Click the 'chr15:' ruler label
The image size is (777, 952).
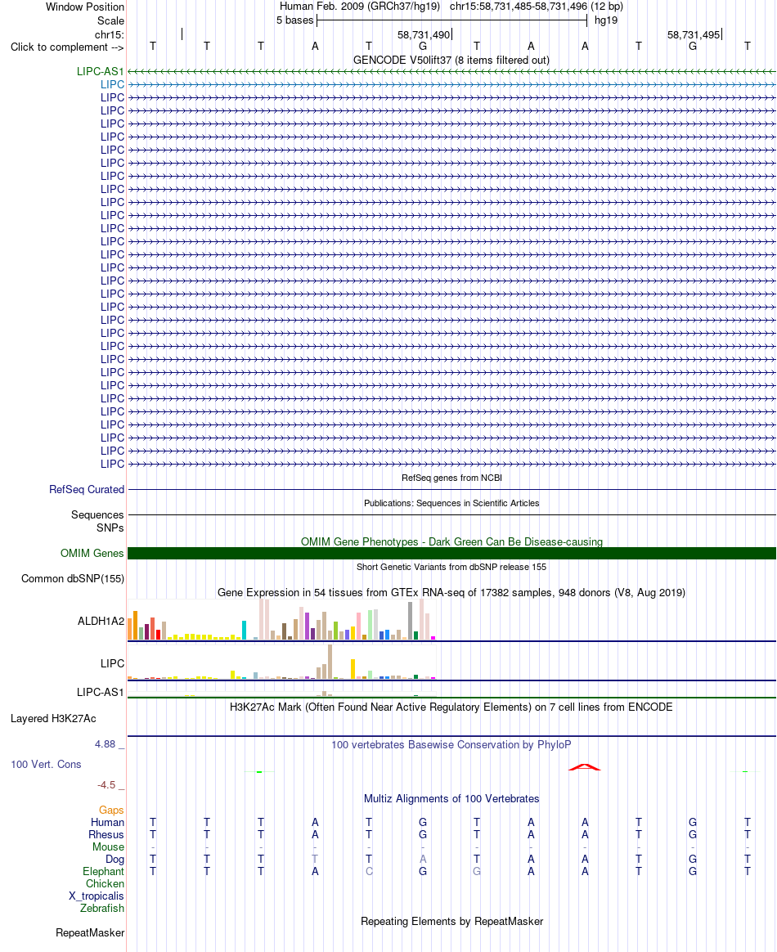pos(110,34)
